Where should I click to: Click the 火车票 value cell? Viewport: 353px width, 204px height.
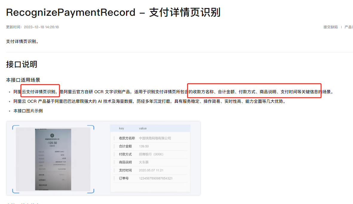pyautogui.click(x=144, y=162)
